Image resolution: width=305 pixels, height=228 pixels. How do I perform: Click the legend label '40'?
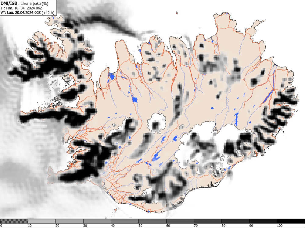[x=113, y=226]
